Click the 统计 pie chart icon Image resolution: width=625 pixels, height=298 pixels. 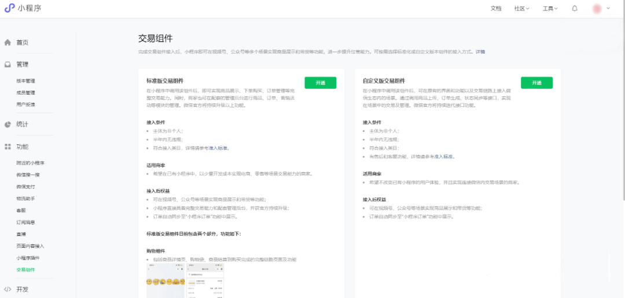click(8, 124)
